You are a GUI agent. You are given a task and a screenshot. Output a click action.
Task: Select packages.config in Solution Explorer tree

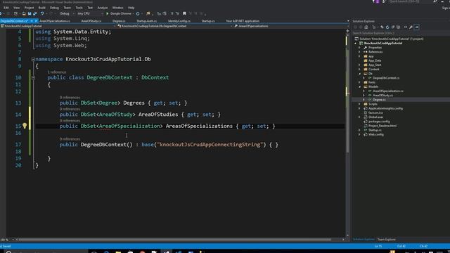pyautogui.click(x=379, y=122)
